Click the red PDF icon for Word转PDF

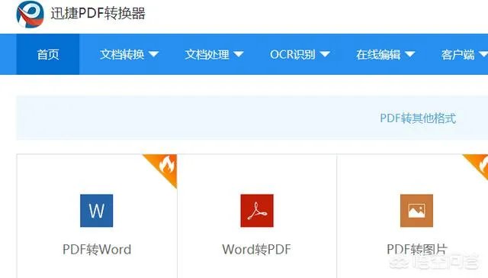click(x=257, y=211)
